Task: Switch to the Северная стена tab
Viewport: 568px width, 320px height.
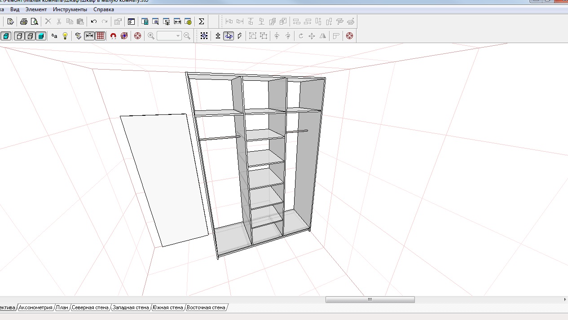Action: pyautogui.click(x=90, y=307)
